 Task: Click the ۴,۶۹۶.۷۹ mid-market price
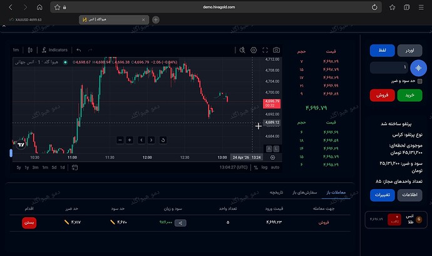(x=316, y=108)
